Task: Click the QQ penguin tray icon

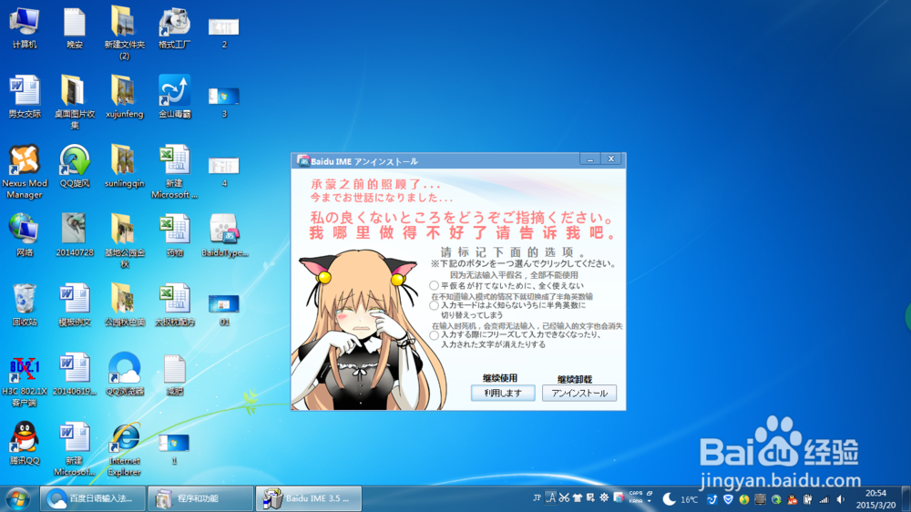Action: point(792,500)
